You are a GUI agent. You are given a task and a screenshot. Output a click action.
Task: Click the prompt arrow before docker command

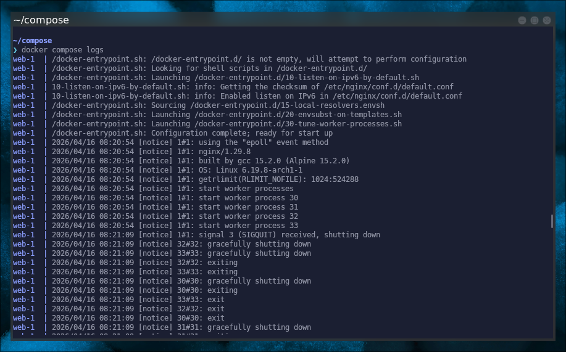click(15, 50)
